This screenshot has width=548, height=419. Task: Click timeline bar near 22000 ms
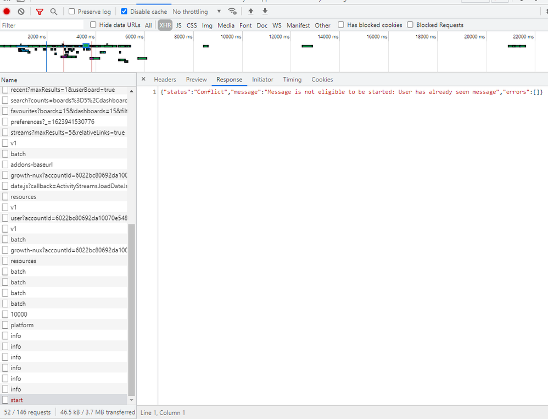[x=517, y=46]
